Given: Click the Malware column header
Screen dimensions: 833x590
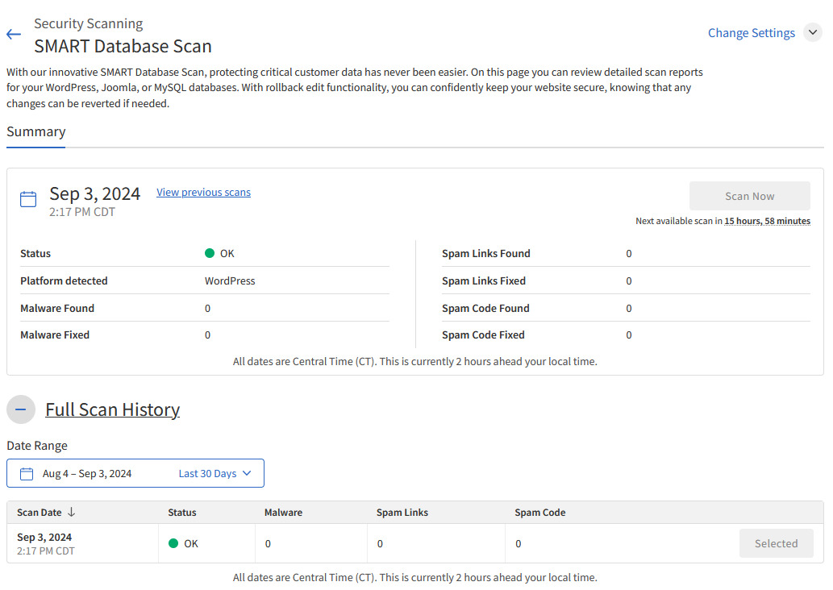Looking at the screenshot, I should point(283,513).
